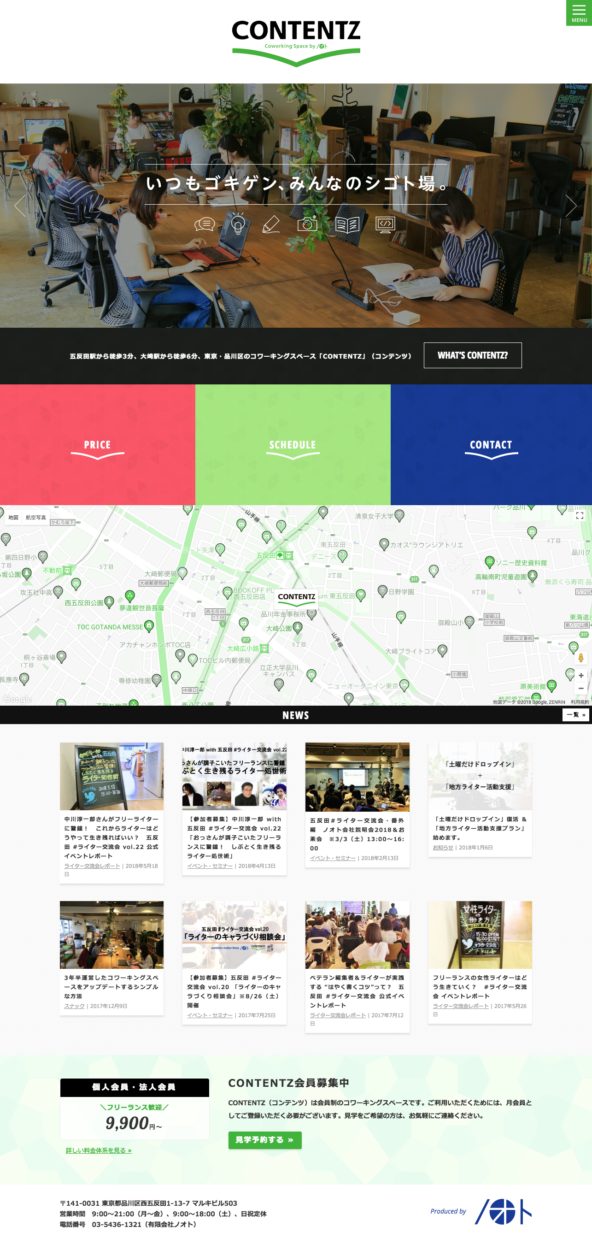The width and height of the screenshot is (592, 1244).
Task: Open the blue CONTACT panel
Action: (x=491, y=445)
